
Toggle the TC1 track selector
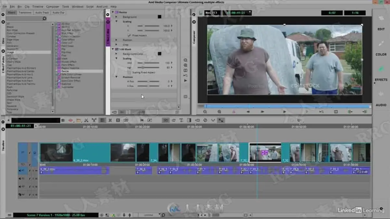[x=23, y=164]
